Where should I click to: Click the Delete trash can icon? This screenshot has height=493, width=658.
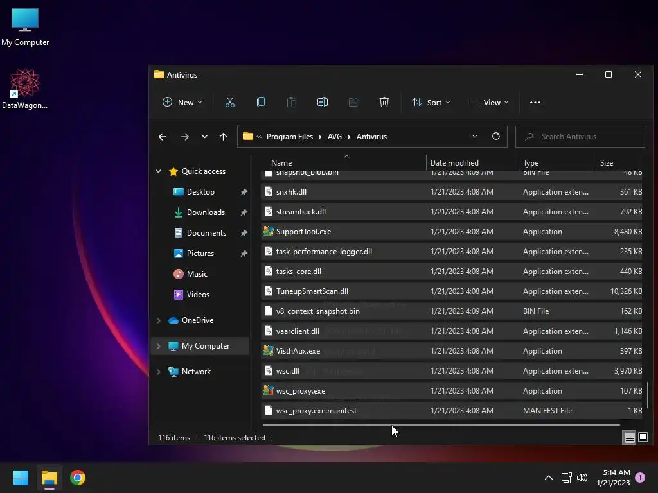(x=384, y=102)
